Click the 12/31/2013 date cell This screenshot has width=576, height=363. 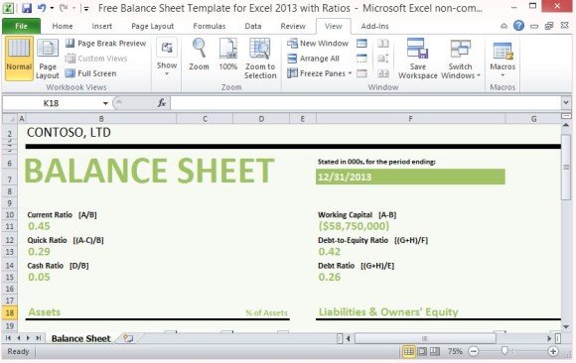410,177
